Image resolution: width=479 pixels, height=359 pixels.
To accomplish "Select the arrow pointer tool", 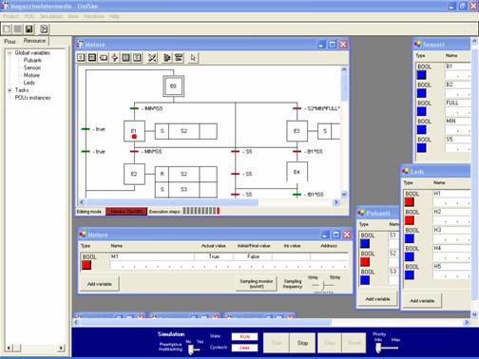I will pos(193,57).
